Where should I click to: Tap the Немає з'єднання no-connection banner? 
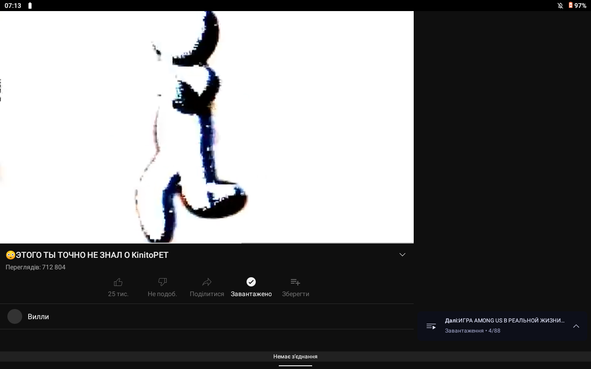295,357
